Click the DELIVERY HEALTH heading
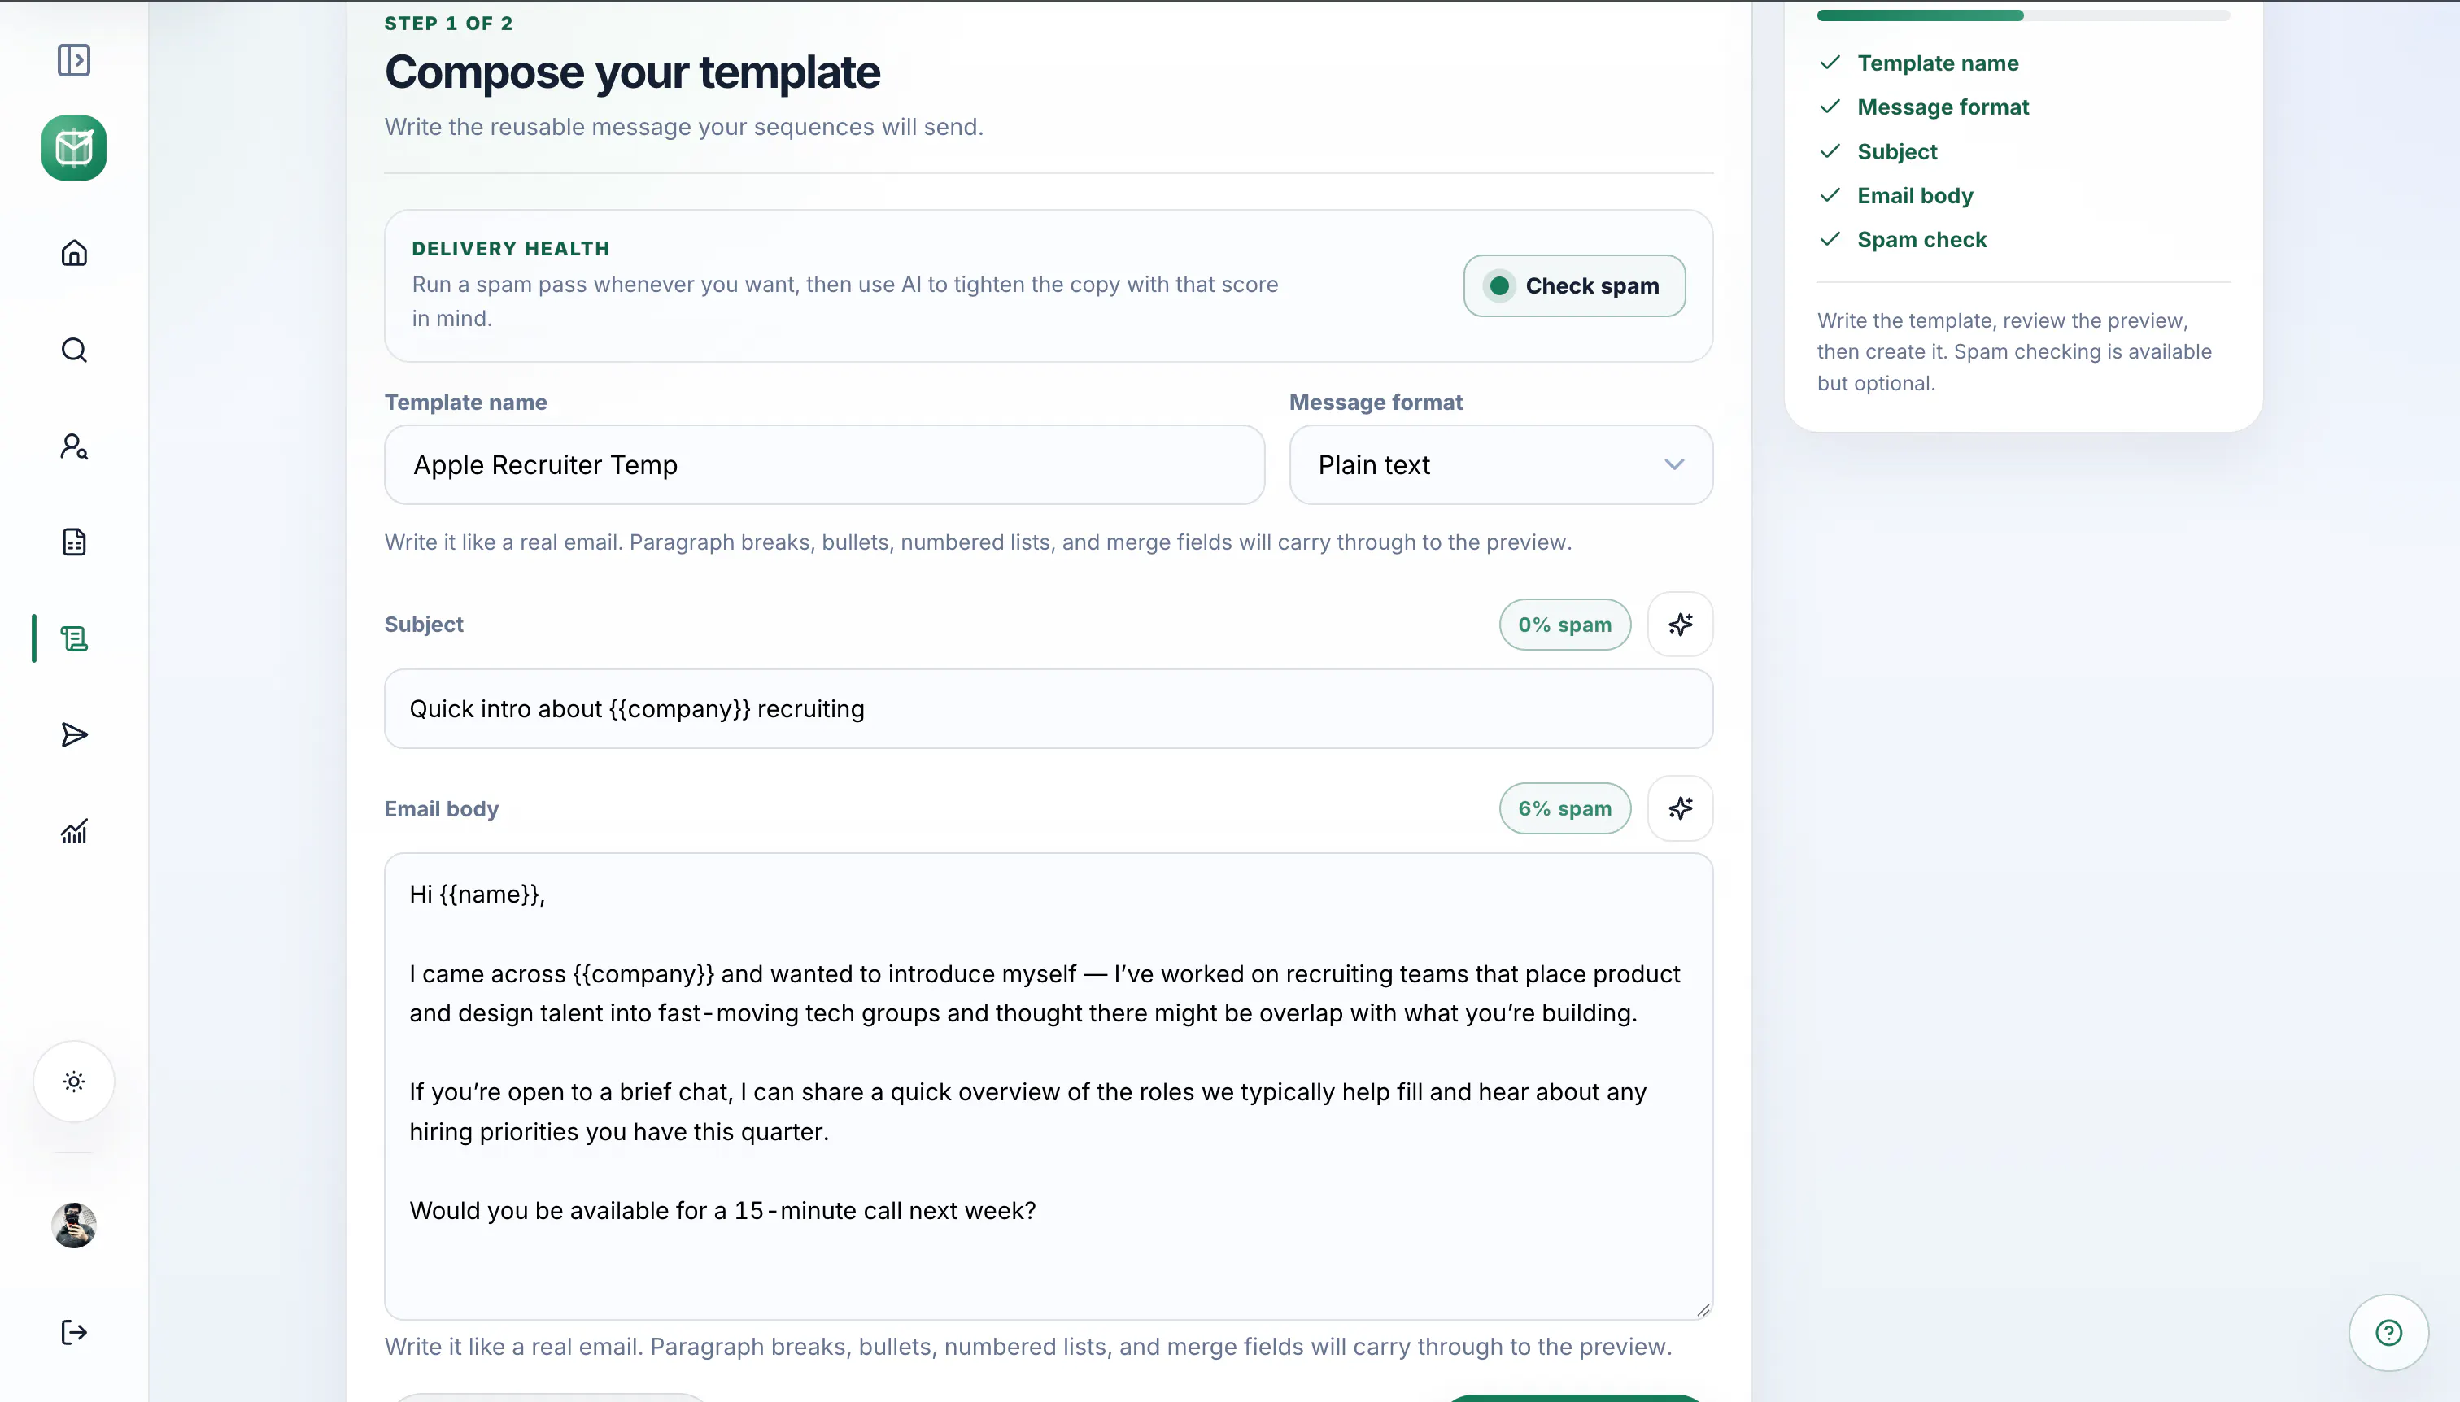 coord(511,248)
